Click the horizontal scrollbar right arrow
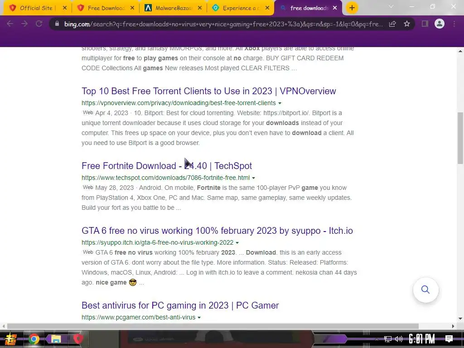 453,326
